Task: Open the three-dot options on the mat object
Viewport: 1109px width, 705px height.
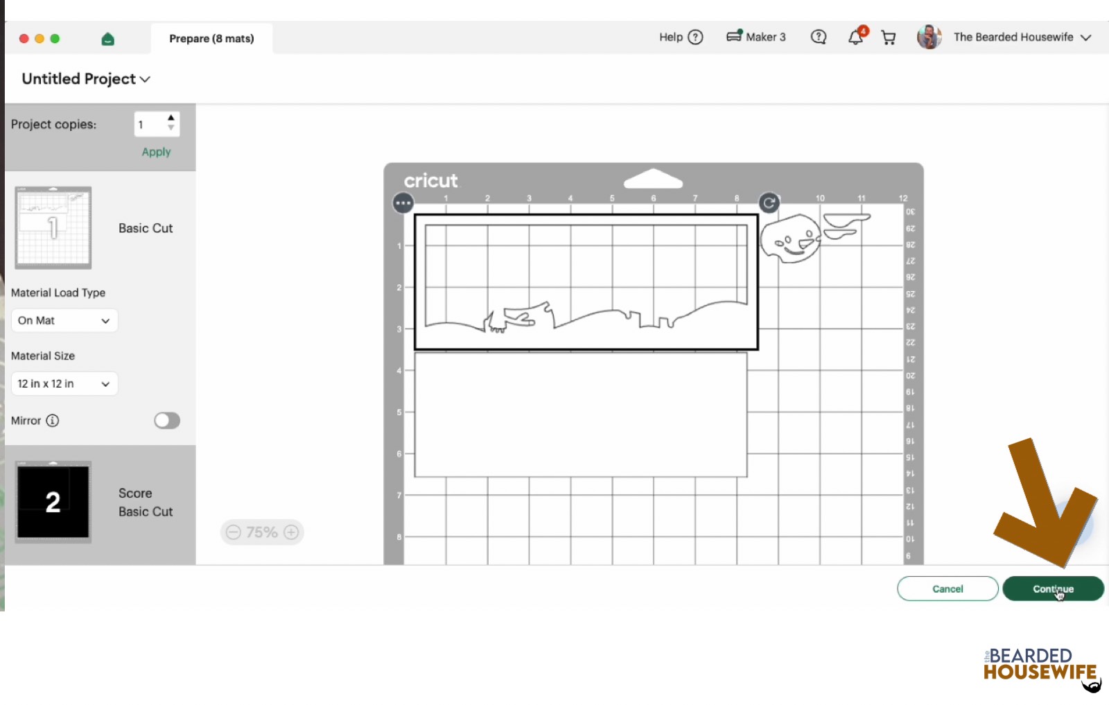Action: click(x=403, y=203)
